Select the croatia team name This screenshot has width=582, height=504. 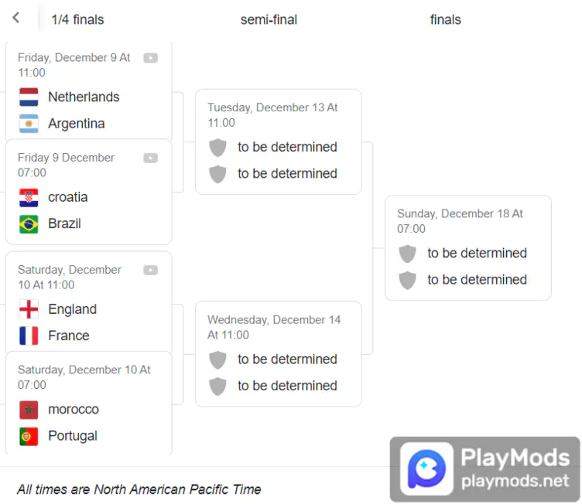tap(68, 197)
